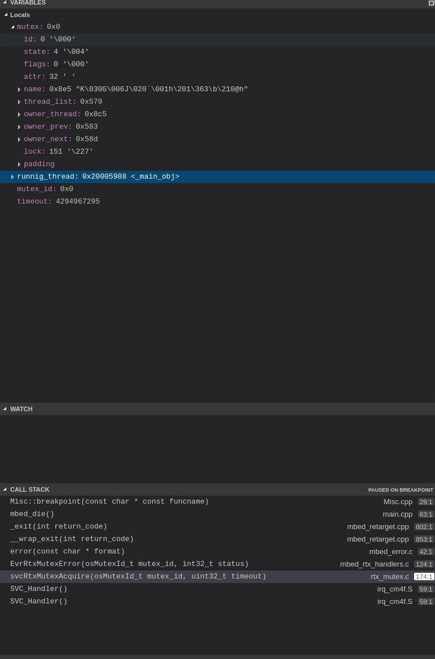435x659 pixels.
Task: Select Misc::breakpoint stack frame
Action: click(217, 502)
